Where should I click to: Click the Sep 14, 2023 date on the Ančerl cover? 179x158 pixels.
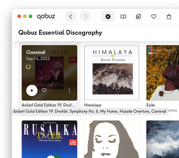38,59
